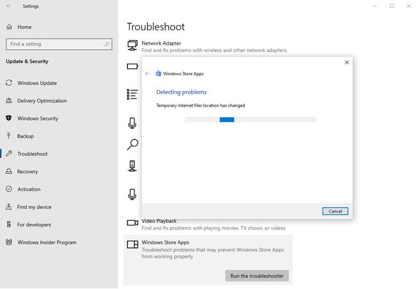The width and height of the screenshot is (417, 289).
Task: Go back using Settings back arrow
Action: (9, 6)
